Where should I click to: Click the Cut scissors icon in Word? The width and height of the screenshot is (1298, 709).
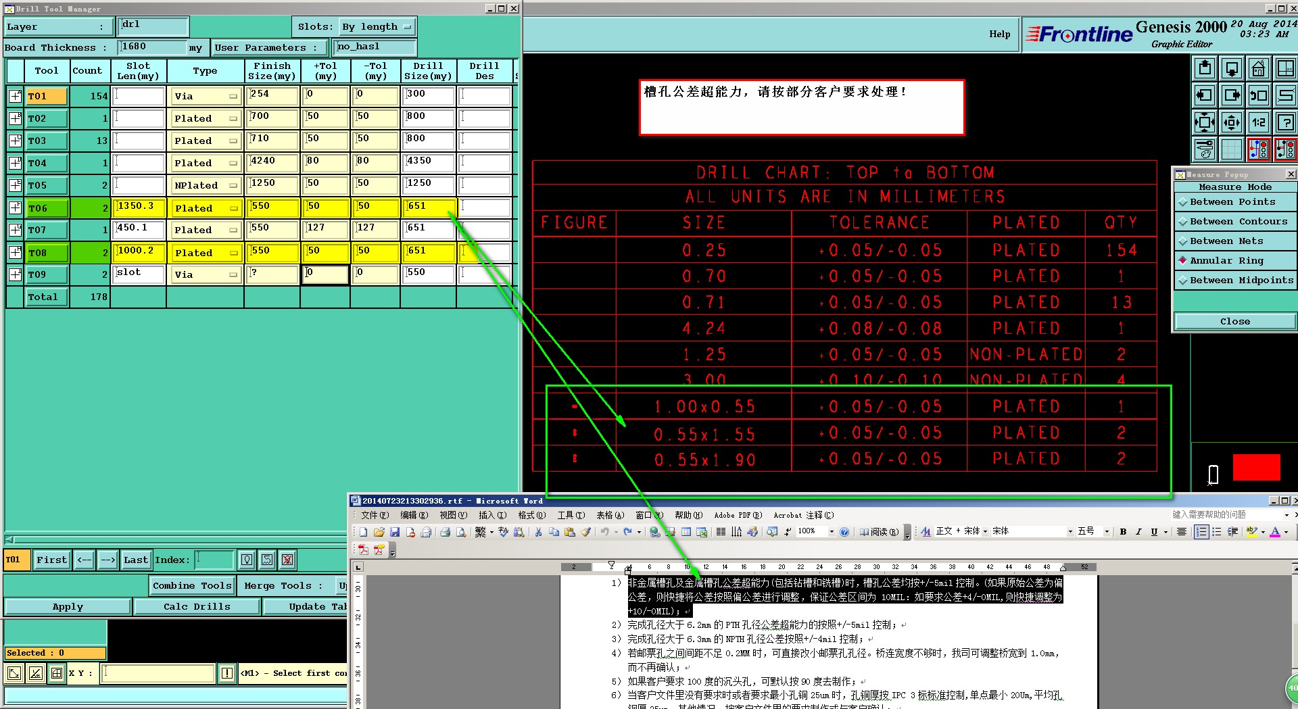(539, 532)
